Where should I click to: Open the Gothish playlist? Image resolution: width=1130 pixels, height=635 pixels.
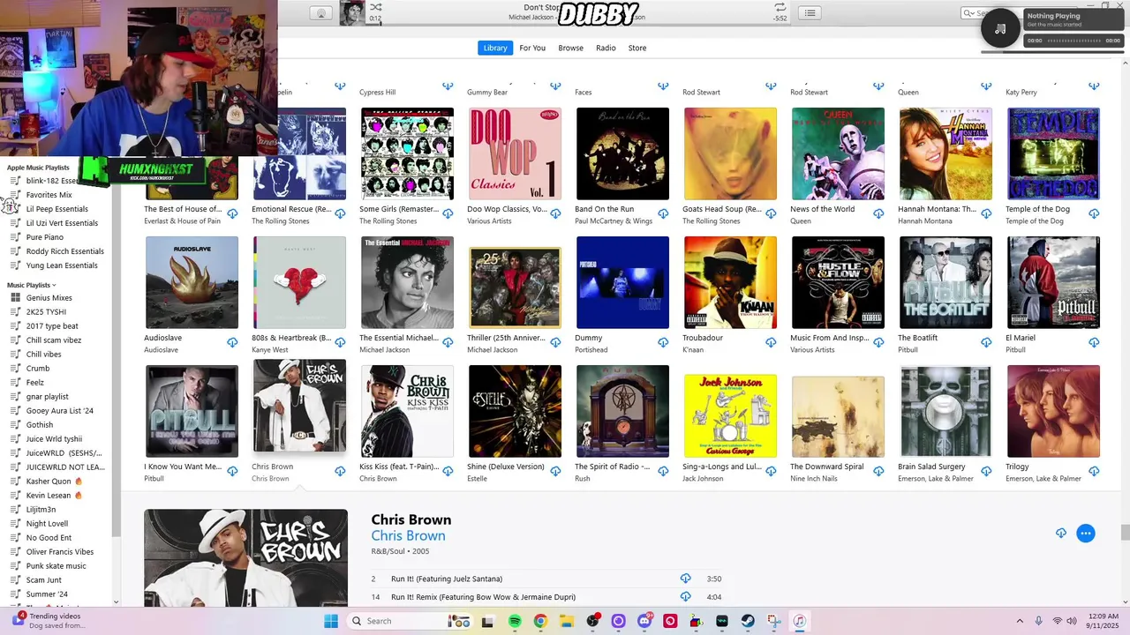coord(40,425)
